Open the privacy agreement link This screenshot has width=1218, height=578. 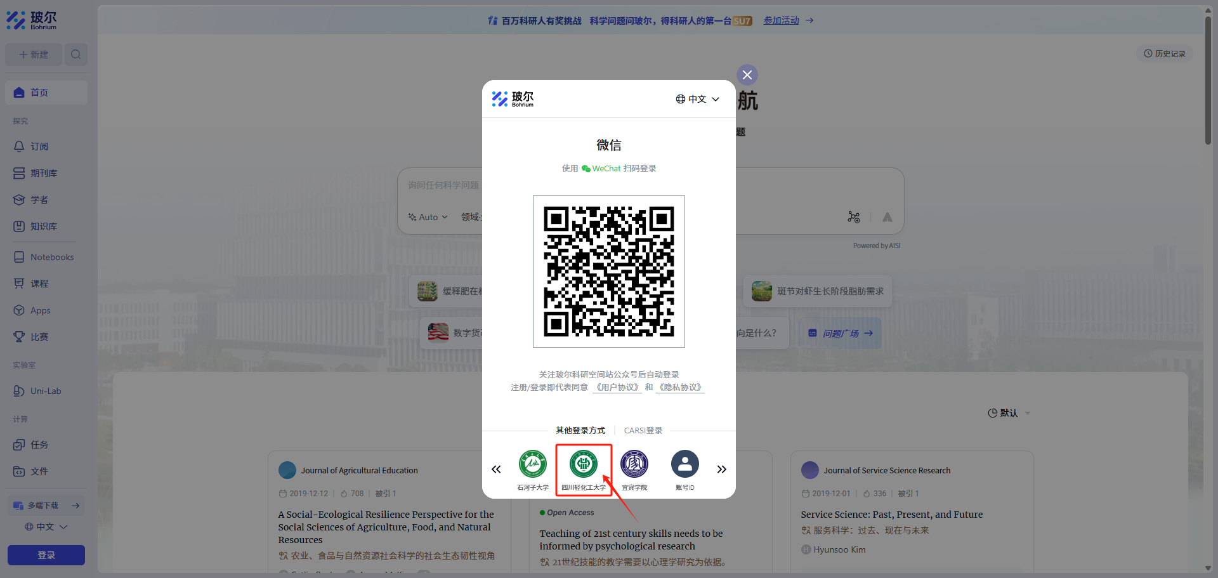(680, 388)
